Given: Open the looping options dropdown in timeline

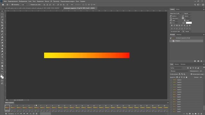Looking at the screenshot, I should click(x=12, y=114).
